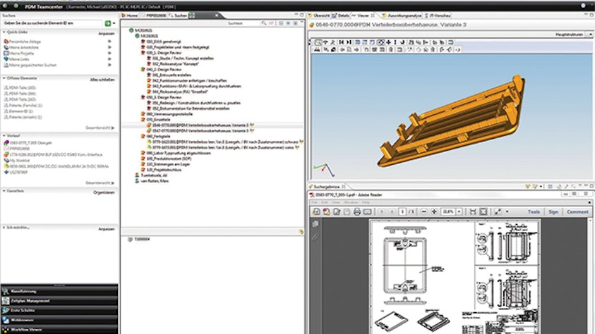Open Erste Schritte application
The width and height of the screenshot is (595, 334).
(x=59, y=310)
